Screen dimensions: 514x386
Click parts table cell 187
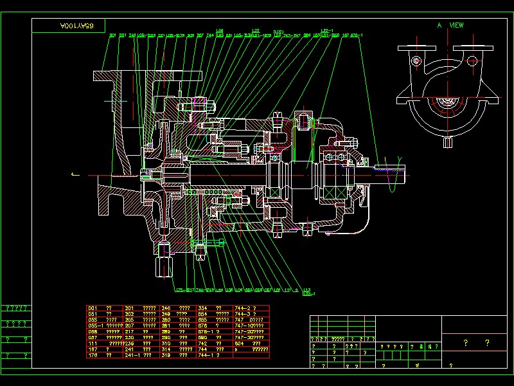(x=105, y=349)
